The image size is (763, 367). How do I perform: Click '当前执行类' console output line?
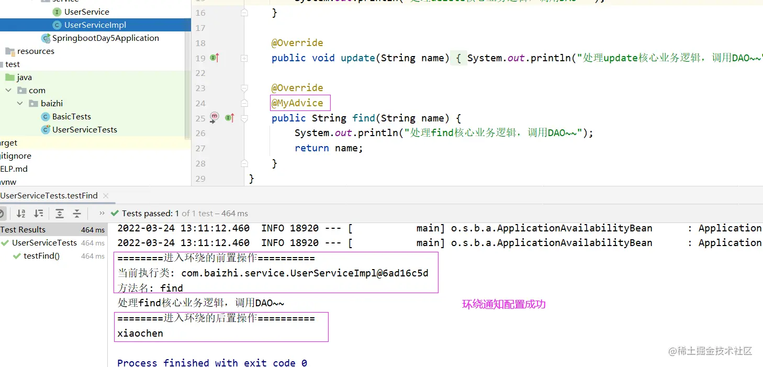tap(273, 273)
